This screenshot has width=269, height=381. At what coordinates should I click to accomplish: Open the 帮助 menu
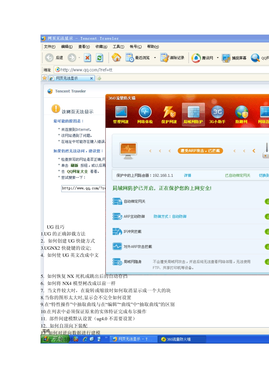tap(153, 46)
